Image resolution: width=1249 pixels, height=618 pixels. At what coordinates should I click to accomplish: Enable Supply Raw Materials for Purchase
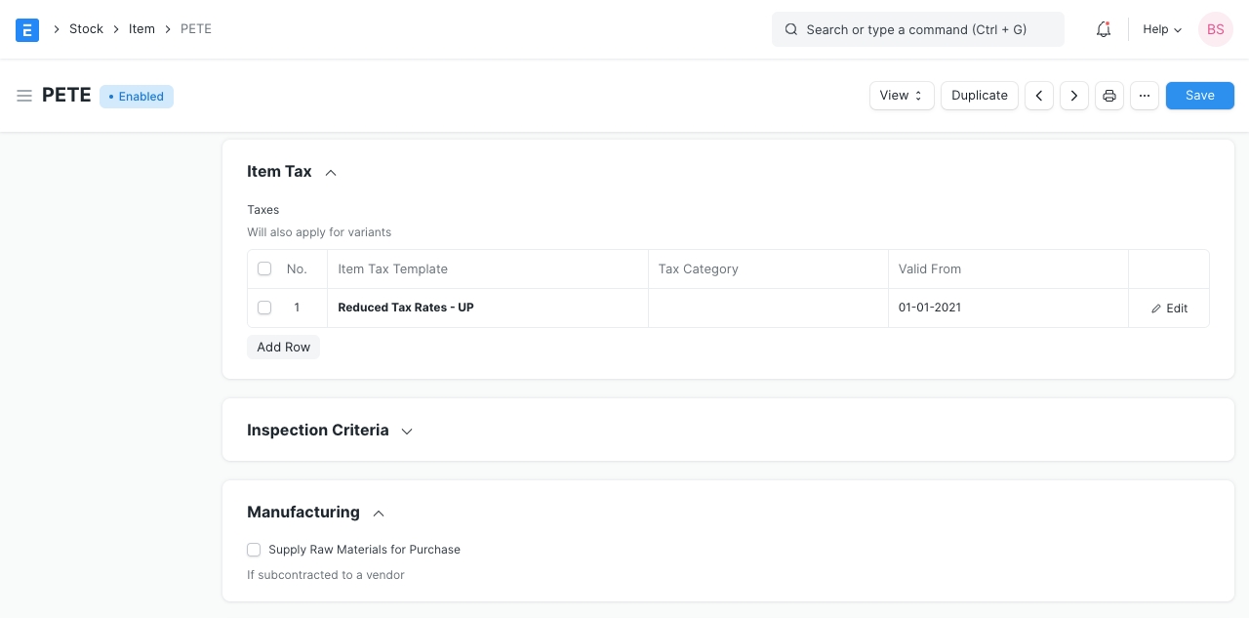254,550
